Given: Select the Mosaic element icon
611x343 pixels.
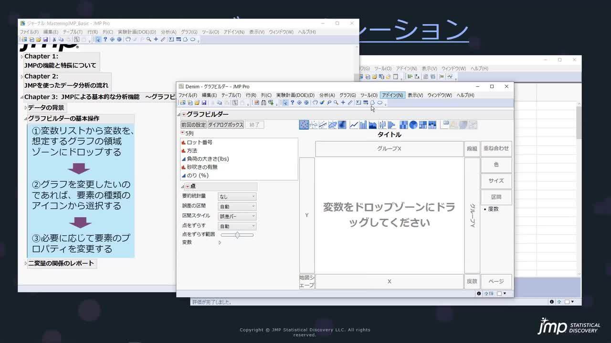Looking at the screenshot, I should click(x=432, y=125).
